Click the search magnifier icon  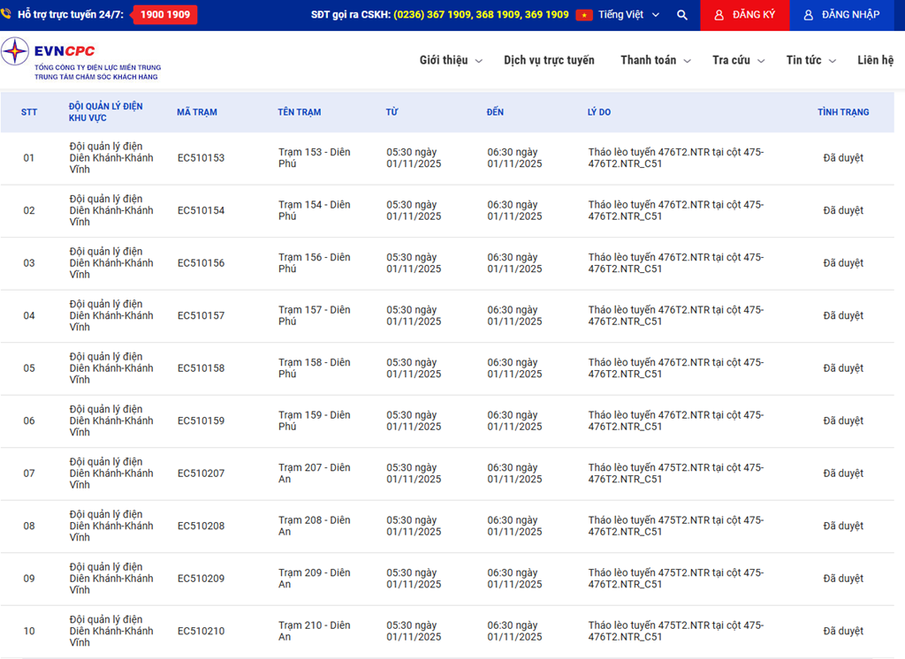pyautogui.click(x=681, y=15)
